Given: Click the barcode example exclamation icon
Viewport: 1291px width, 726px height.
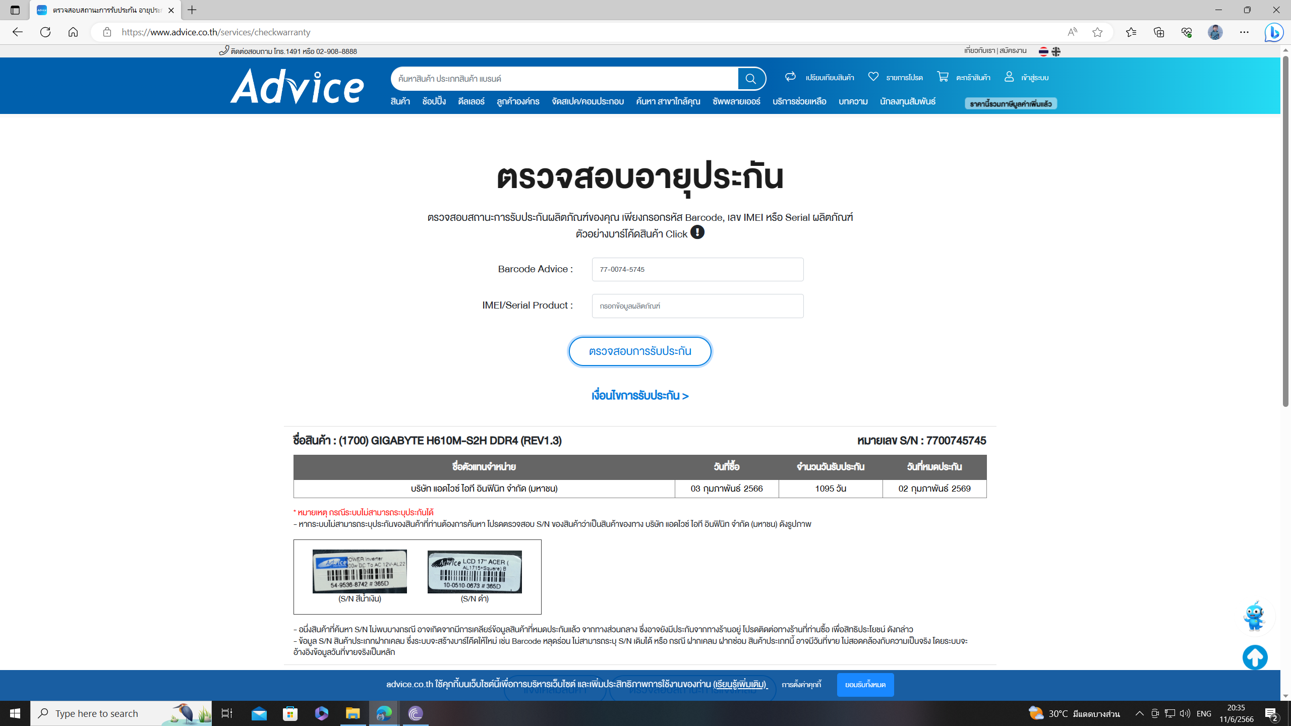Looking at the screenshot, I should point(697,232).
